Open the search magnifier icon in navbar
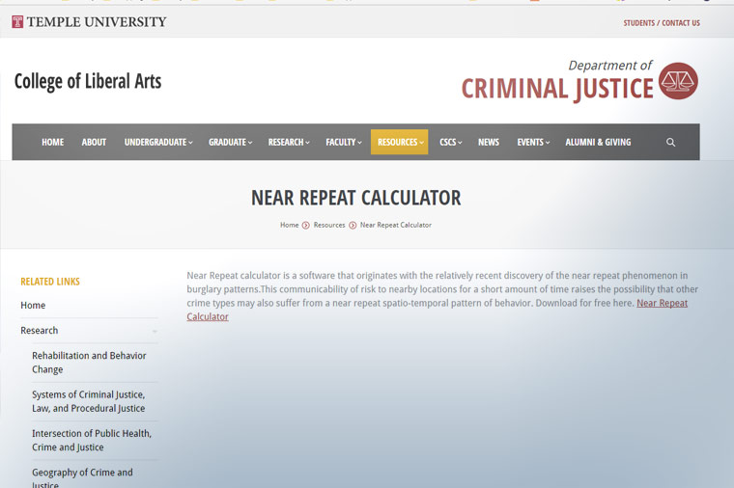734x488 pixels. pos(670,142)
